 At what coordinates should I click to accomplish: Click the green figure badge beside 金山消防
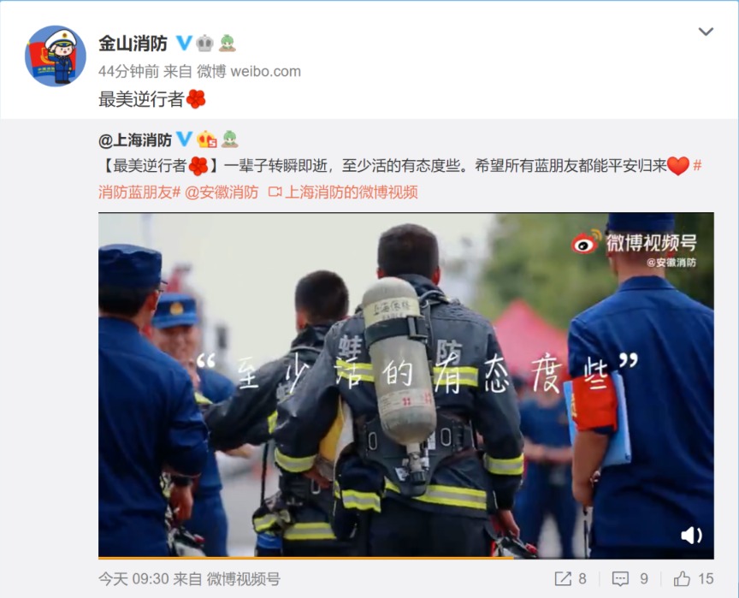pyautogui.click(x=228, y=44)
